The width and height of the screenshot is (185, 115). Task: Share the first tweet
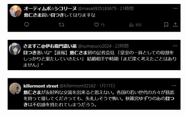(x=175, y=25)
